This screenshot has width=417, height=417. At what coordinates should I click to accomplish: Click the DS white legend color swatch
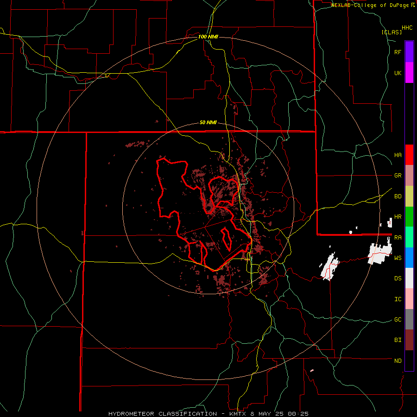coord(409,278)
